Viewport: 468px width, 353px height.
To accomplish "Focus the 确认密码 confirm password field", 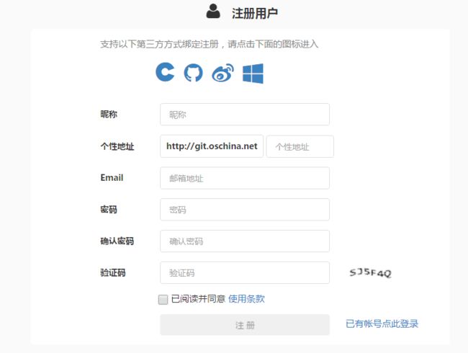I will coord(245,241).
